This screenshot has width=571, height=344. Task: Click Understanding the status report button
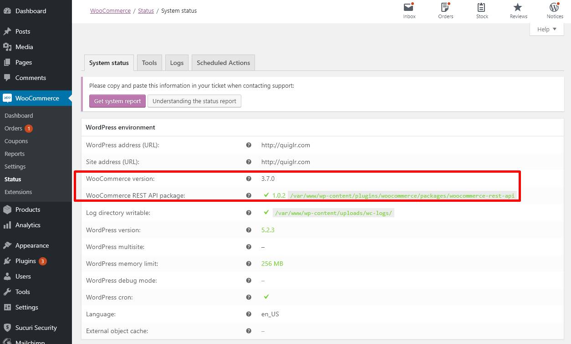pos(194,101)
